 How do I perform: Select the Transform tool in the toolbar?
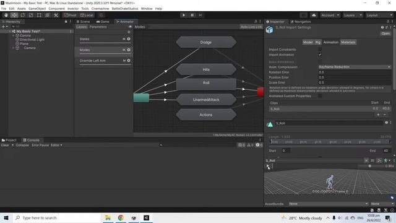point(48,15)
